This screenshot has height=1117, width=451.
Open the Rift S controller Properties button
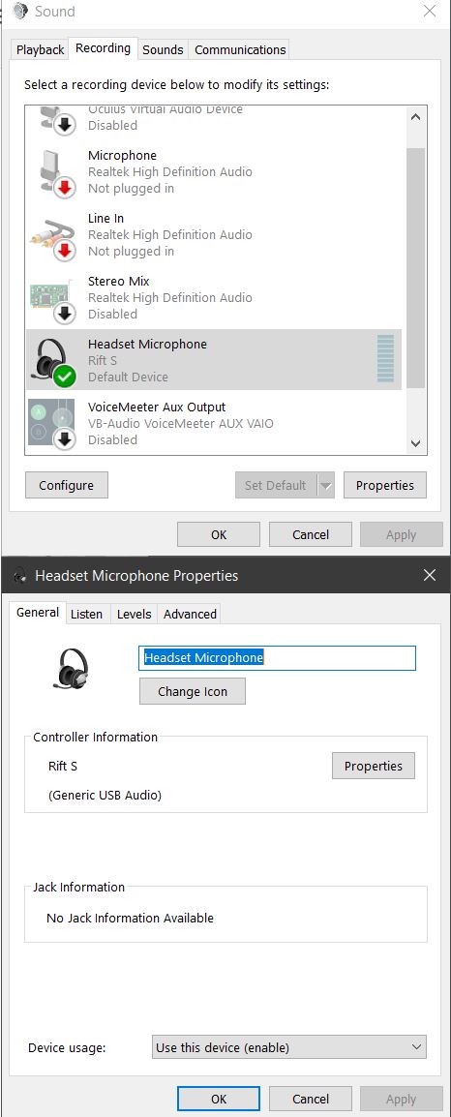(x=374, y=766)
